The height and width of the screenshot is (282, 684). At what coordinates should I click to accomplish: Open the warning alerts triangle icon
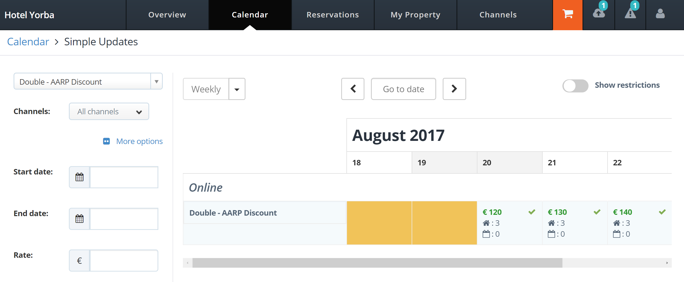630,13
